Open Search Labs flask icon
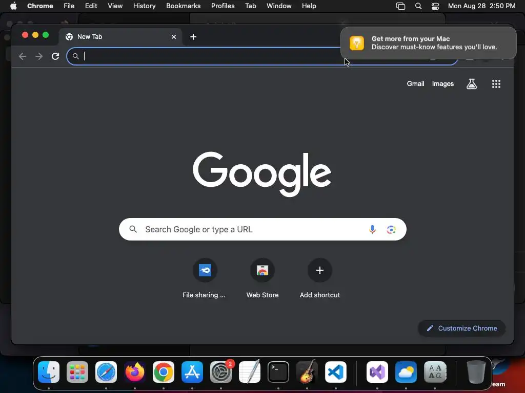 (472, 84)
